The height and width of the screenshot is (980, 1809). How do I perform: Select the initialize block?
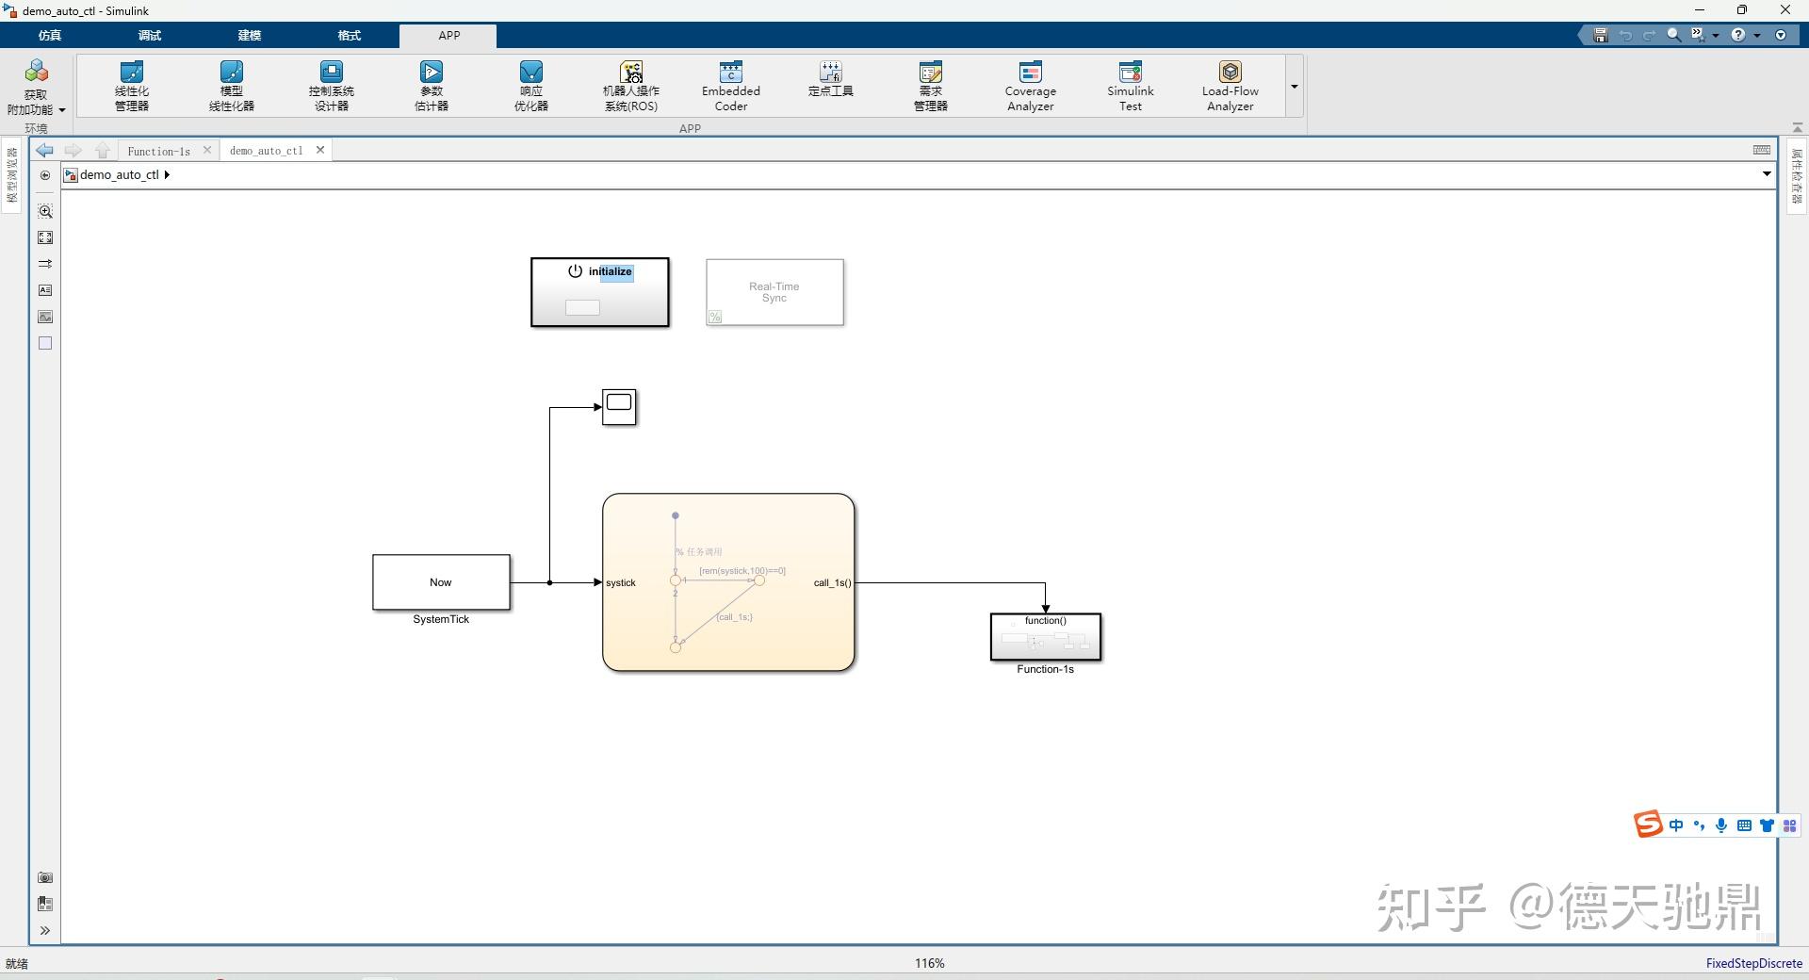pos(600,292)
